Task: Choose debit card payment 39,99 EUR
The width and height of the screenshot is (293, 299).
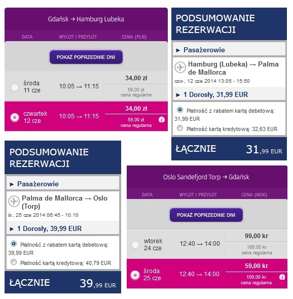Action: pyautogui.click(x=14, y=244)
